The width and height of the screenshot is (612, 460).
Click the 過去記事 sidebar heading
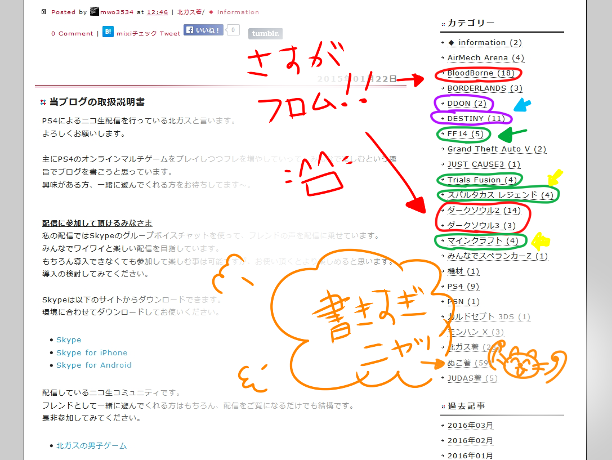pyautogui.click(x=466, y=406)
